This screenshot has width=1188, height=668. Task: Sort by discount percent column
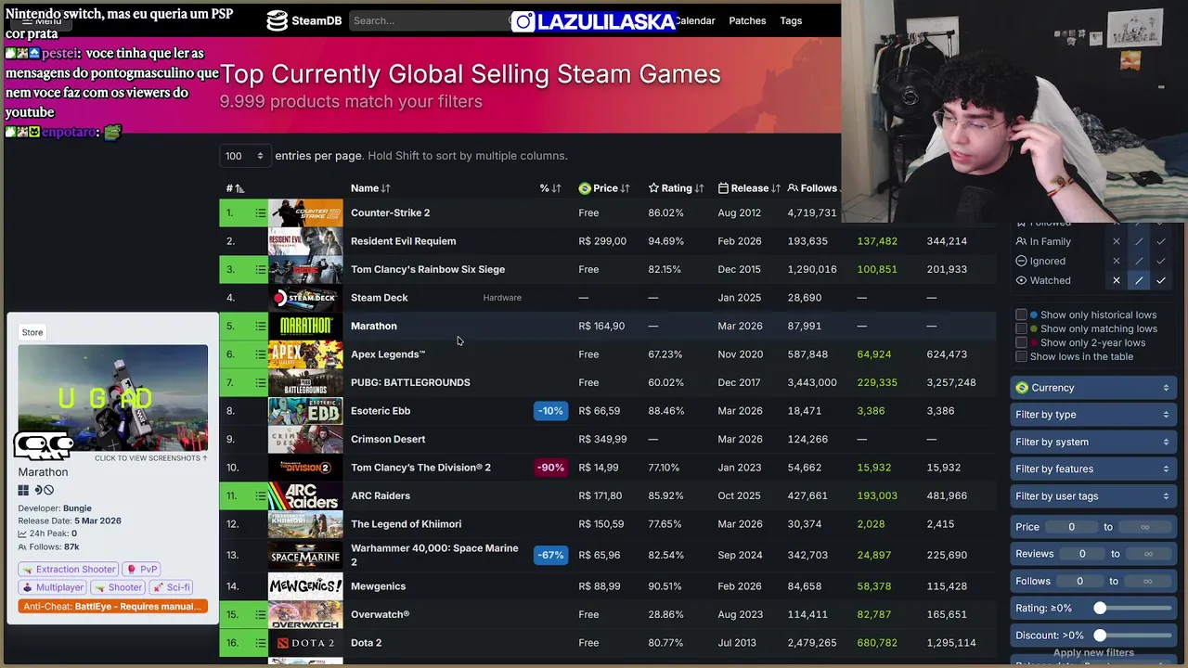(x=550, y=188)
